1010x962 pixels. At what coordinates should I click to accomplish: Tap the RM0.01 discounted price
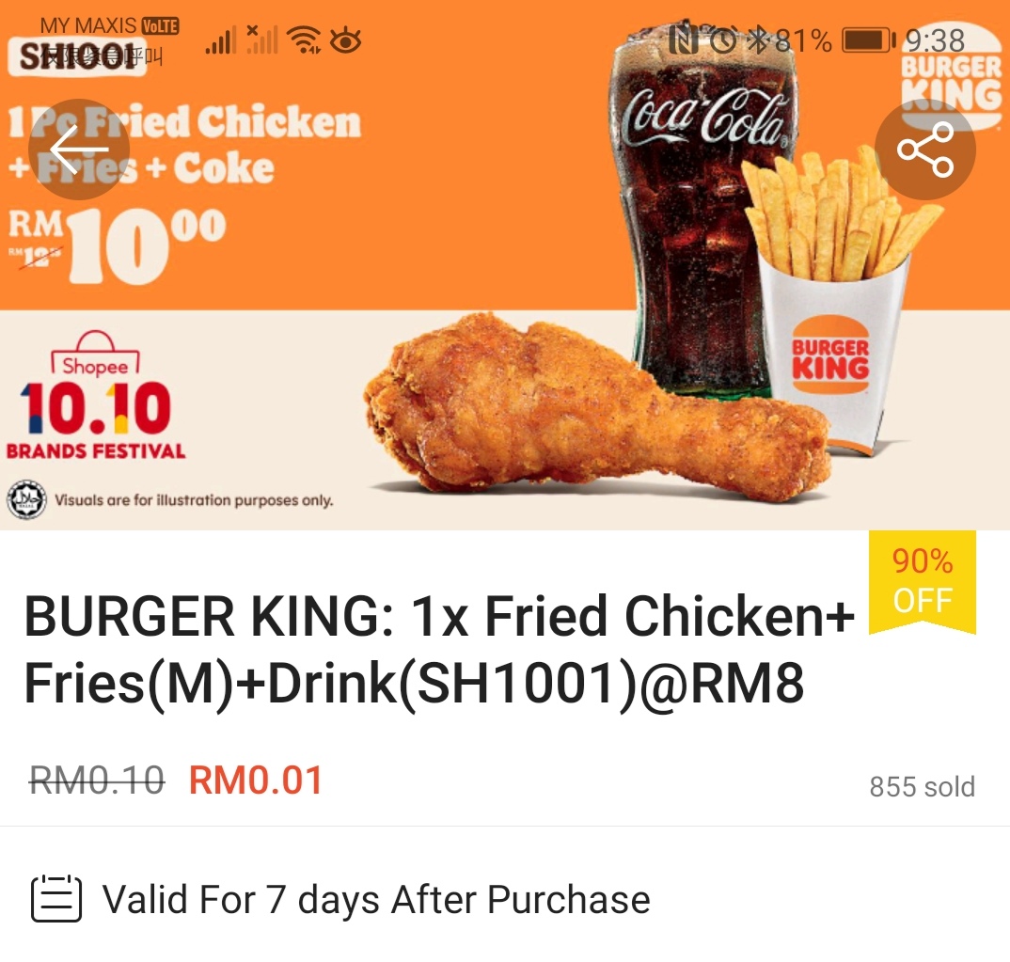point(256,781)
